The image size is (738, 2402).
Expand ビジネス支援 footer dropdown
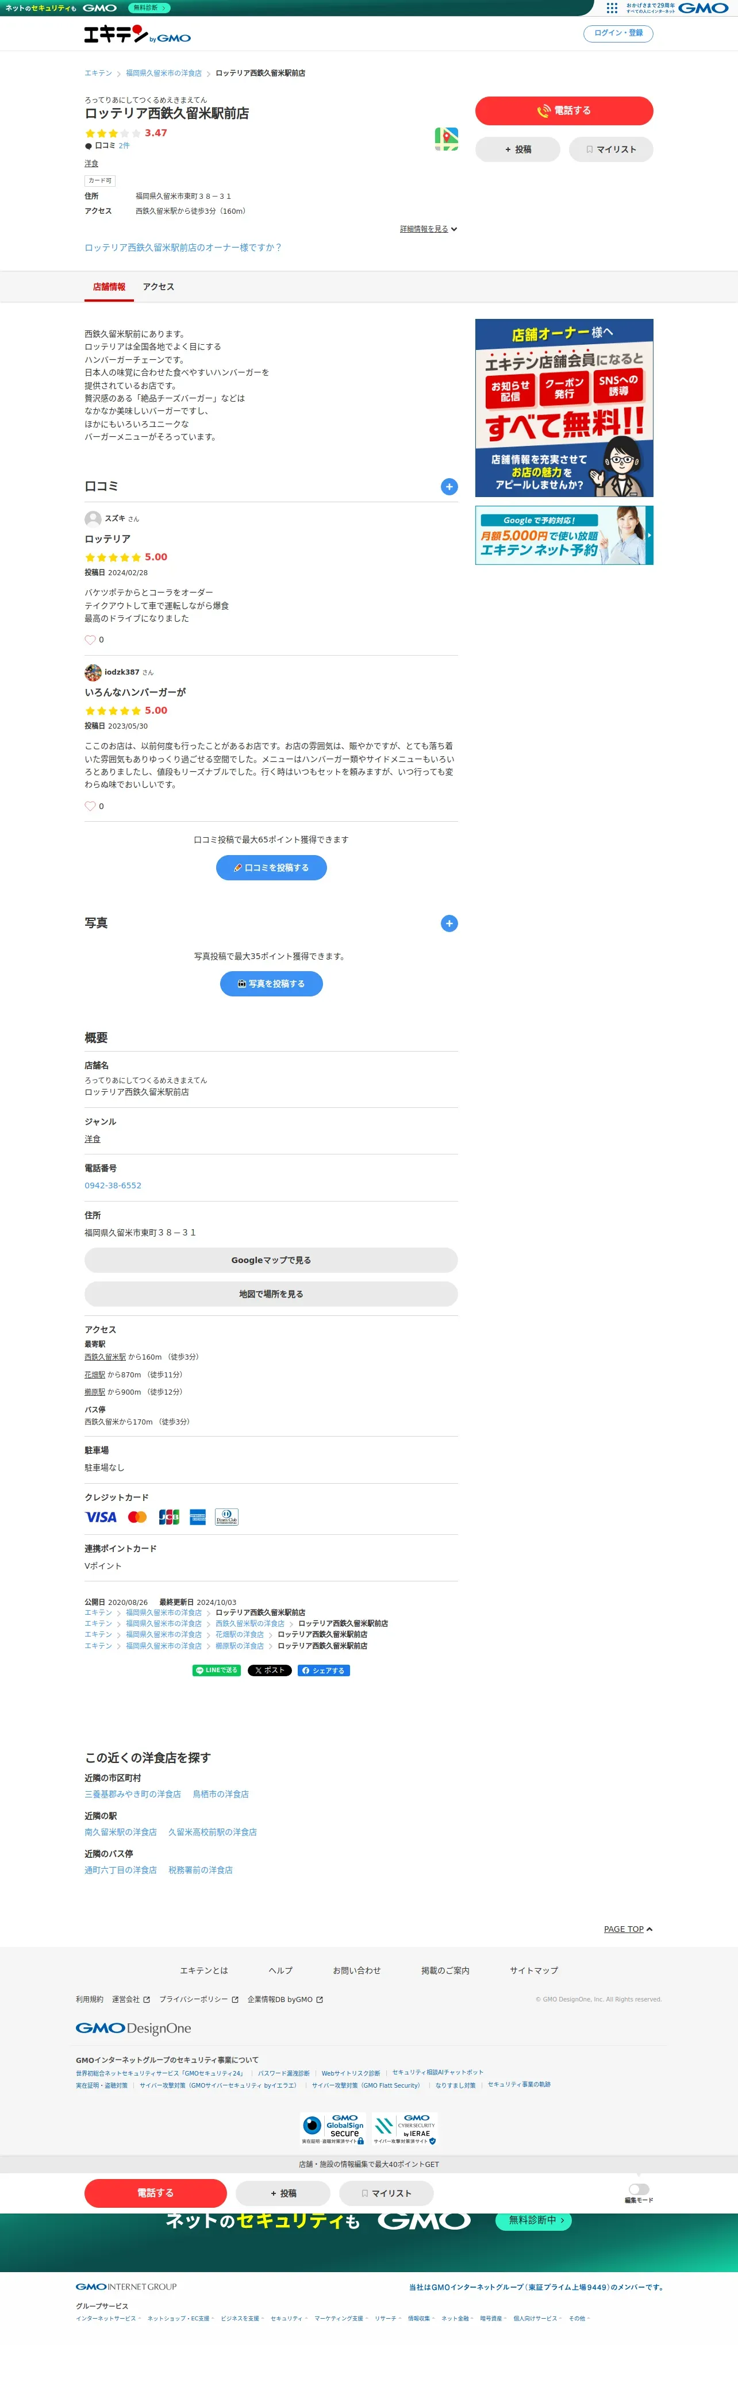[x=243, y=2318]
